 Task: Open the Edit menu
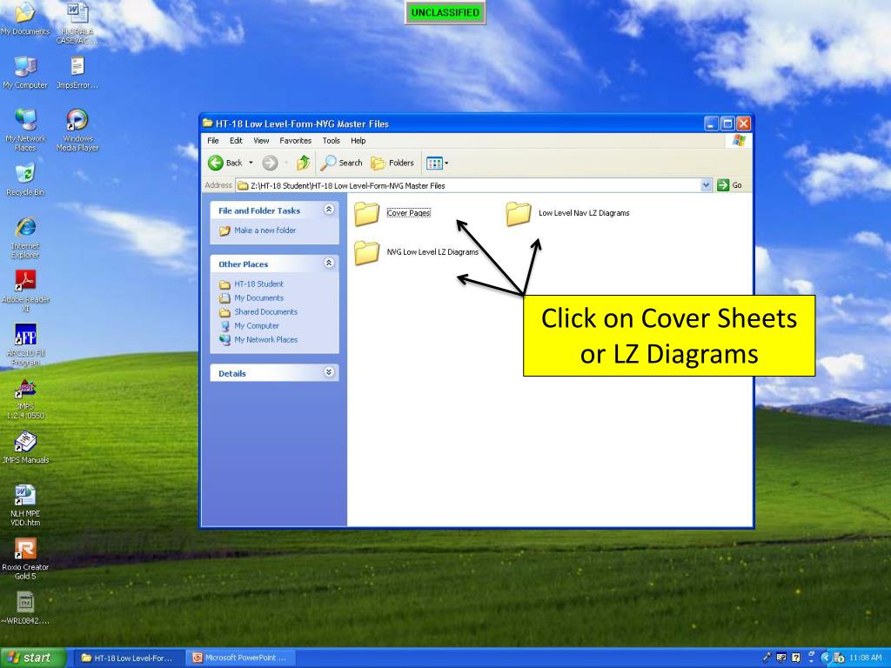236,140
